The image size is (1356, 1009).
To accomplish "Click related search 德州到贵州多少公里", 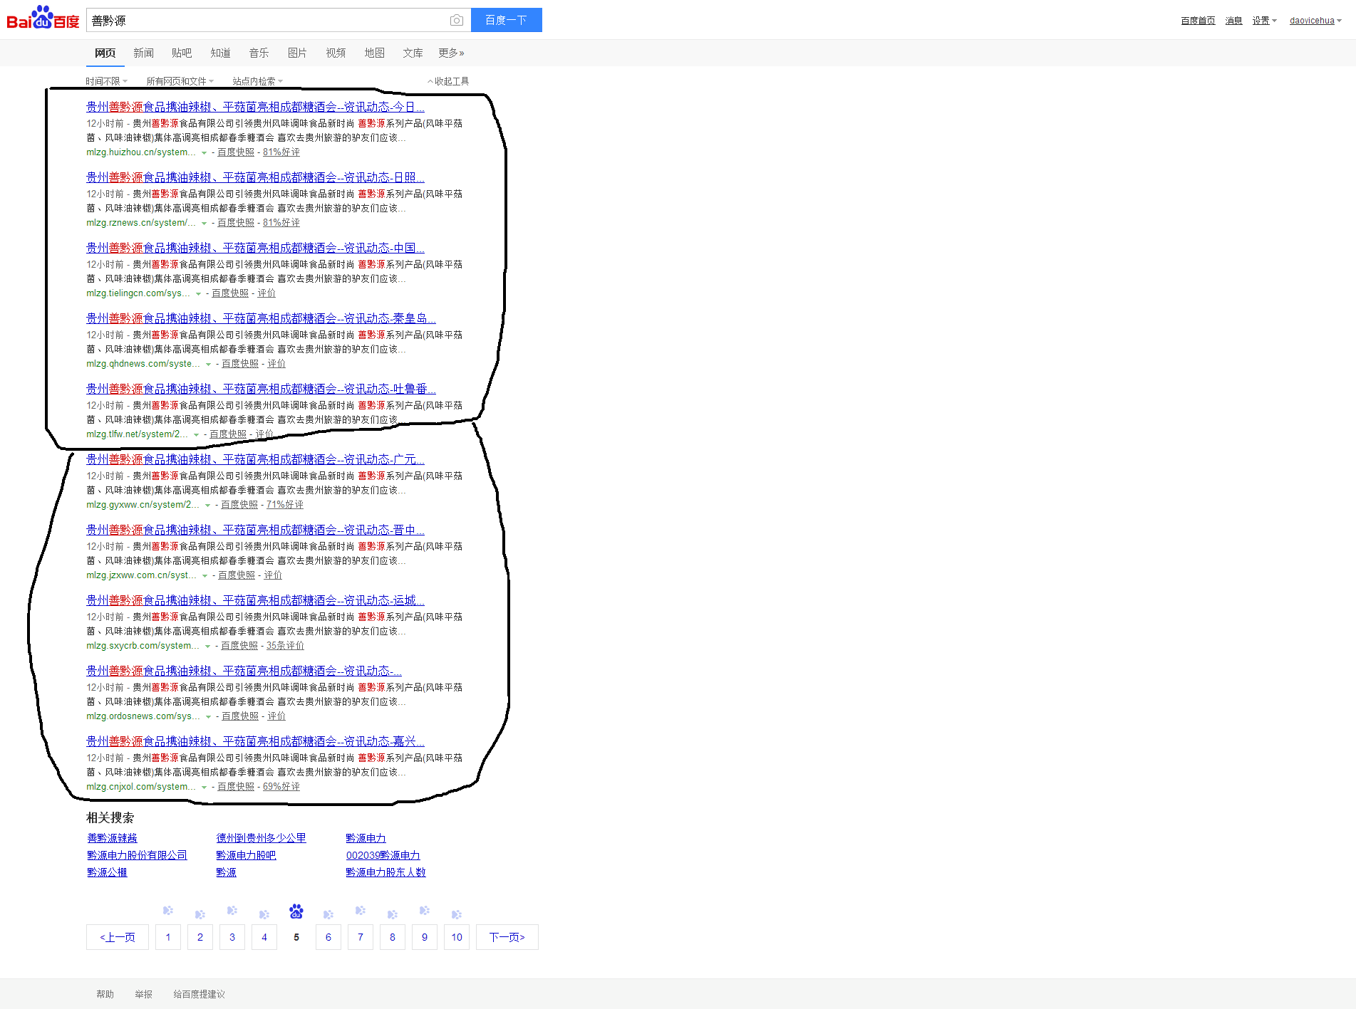I will [x=262, y=838].
